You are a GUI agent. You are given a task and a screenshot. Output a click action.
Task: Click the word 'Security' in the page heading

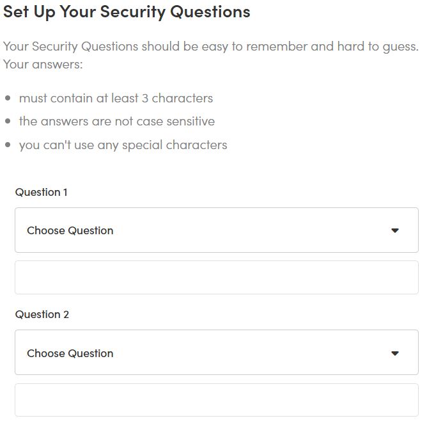(127, 12)
